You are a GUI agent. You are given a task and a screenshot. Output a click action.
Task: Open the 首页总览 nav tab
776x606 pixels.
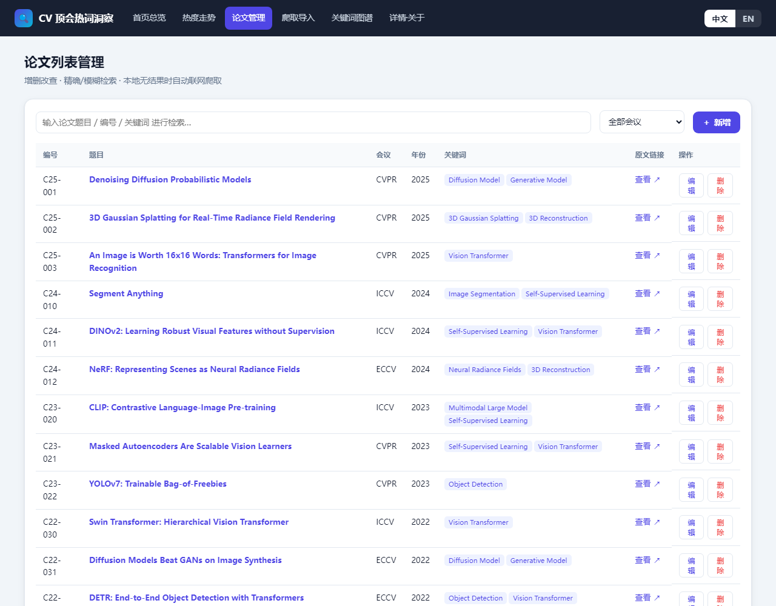pyautogui.click(x=149, y=18)
